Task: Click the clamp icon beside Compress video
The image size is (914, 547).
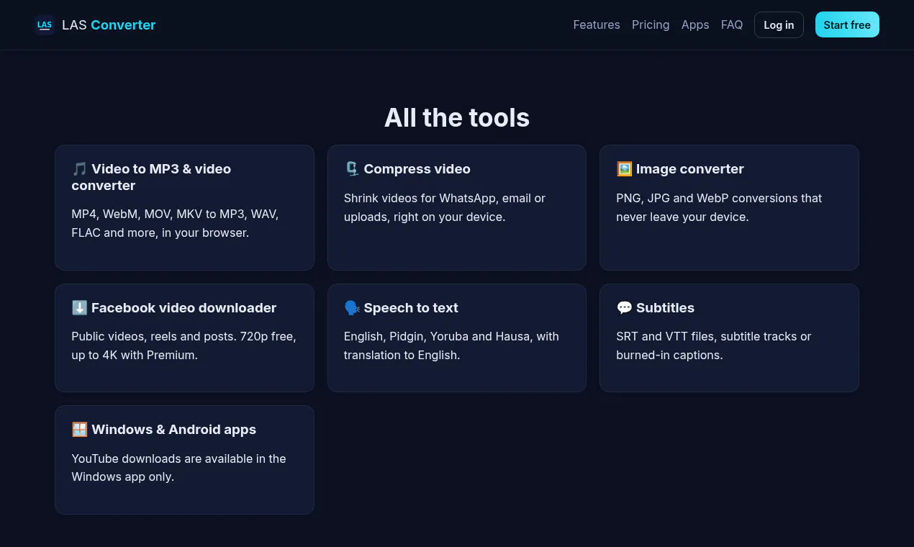Action: [x=352, y=169]
